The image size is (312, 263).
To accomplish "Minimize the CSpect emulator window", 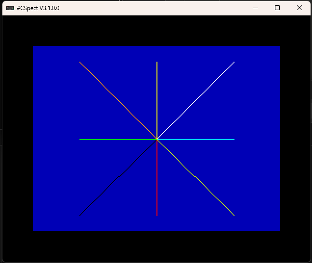I will coord(255,8).
